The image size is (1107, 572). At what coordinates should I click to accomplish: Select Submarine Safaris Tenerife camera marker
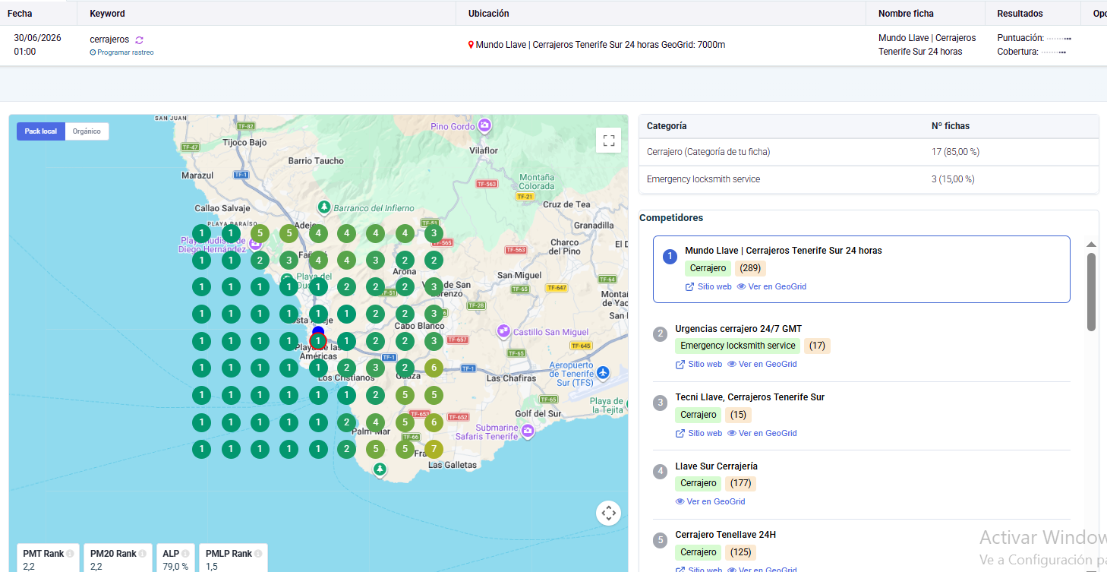coord(528,431)
